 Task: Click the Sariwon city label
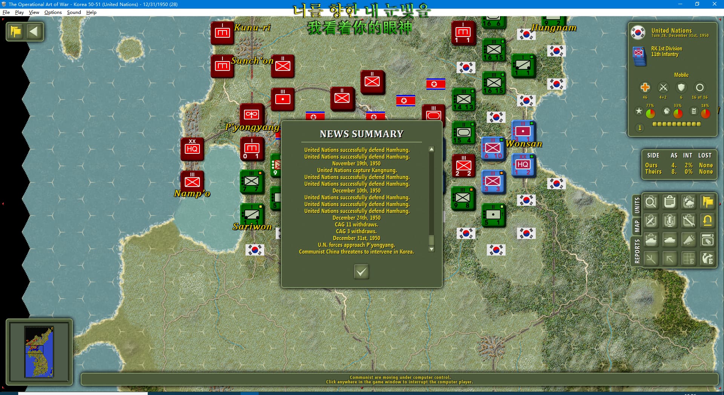[252, 227]
